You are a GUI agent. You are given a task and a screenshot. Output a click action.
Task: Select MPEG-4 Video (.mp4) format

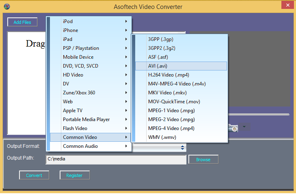[181, 128]
